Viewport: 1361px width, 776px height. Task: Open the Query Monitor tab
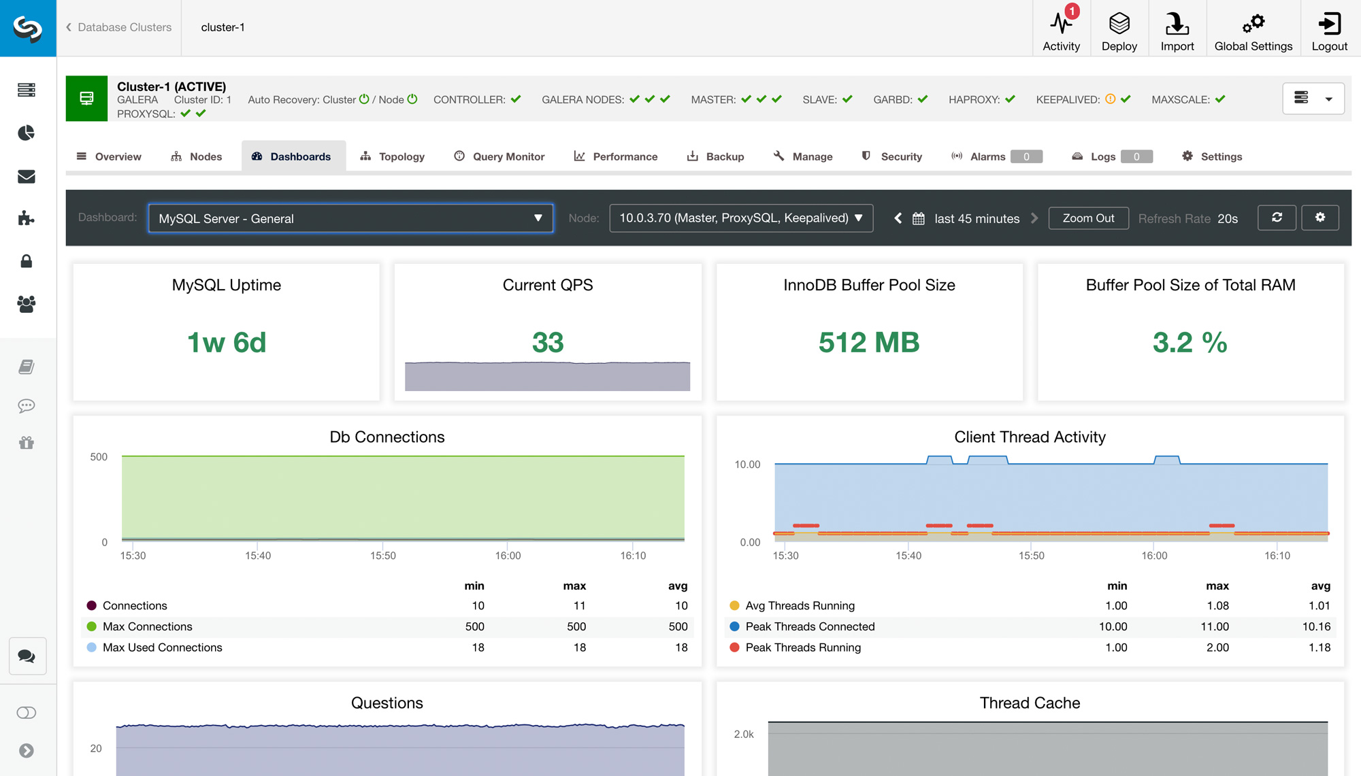[x=499, y=156]
